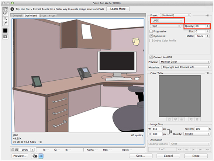
Task: Enable the Progressive checkbox
Action: (x=151, y=31)
